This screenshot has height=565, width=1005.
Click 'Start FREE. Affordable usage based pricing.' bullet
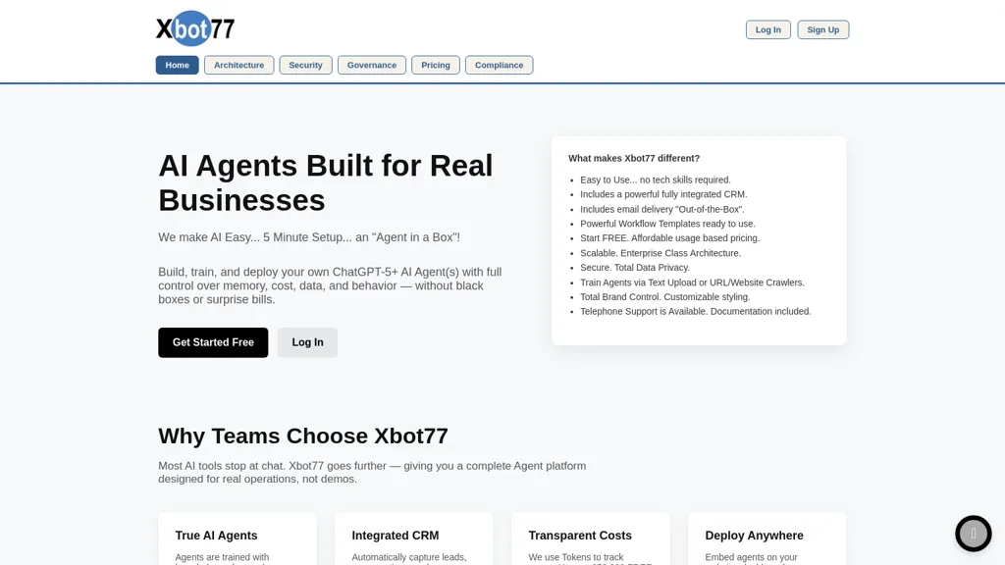(669, 237)
